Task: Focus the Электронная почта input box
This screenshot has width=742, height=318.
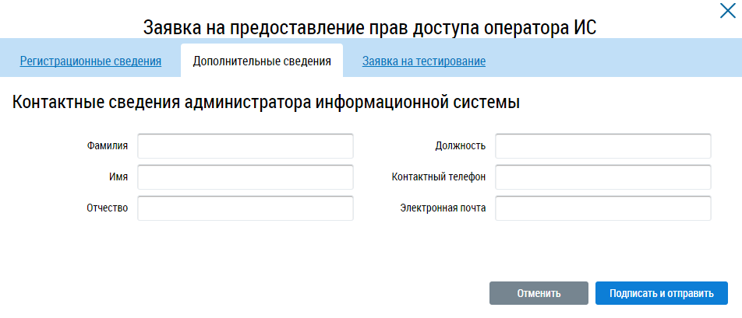Action: [603, 208]
